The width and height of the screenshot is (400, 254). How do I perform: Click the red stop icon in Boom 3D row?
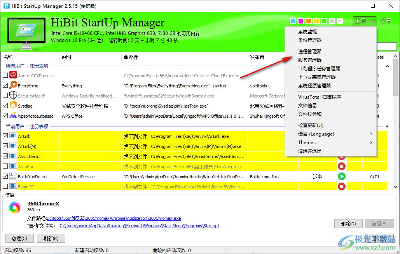pyautogui.click(x=342, y=186)
